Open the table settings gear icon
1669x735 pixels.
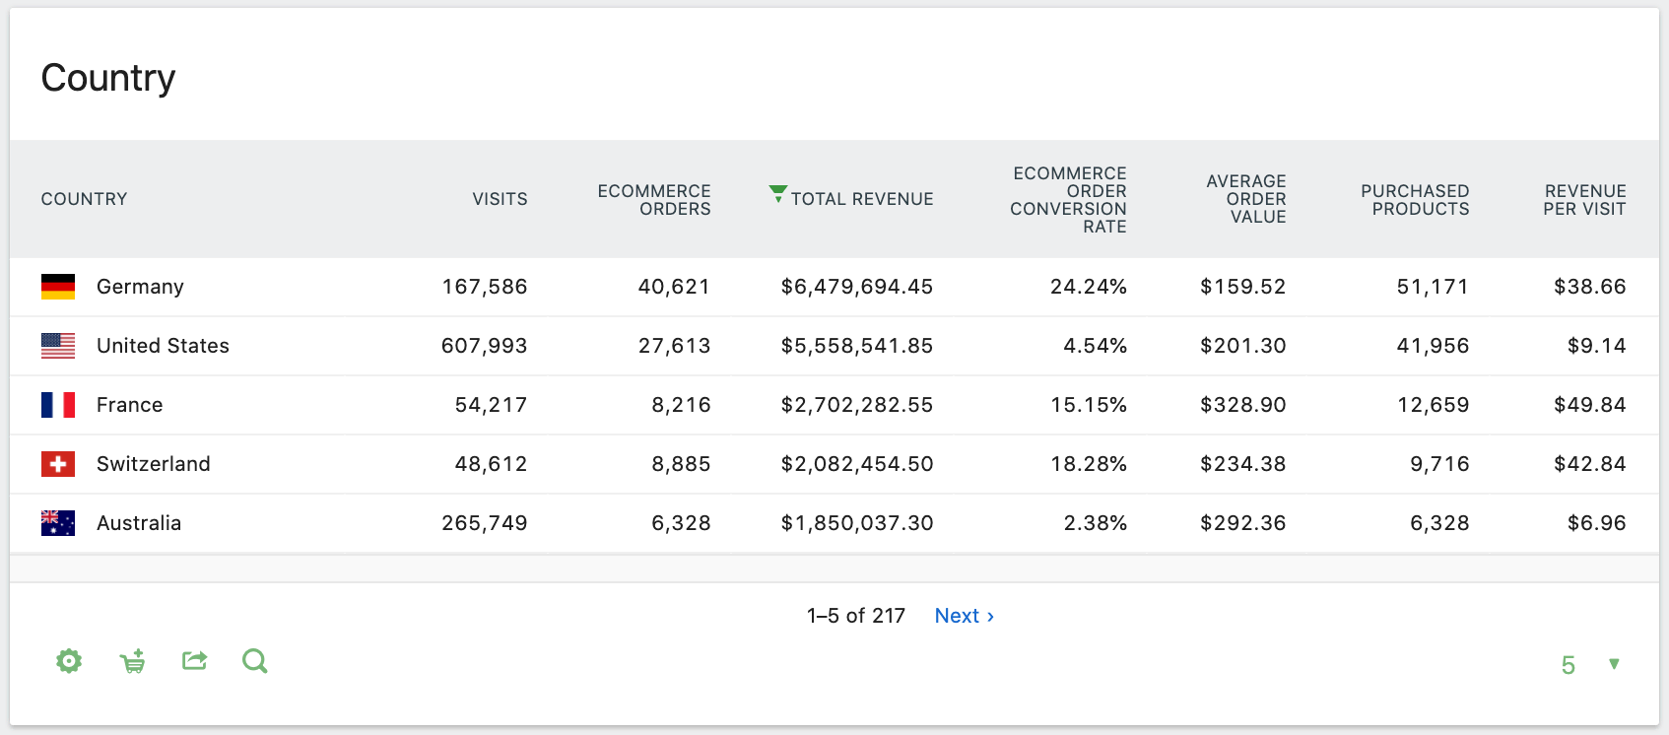pos(69,661)
